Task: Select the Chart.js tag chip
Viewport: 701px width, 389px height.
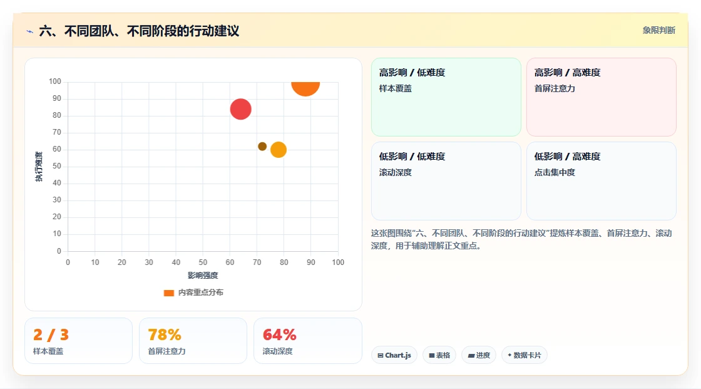Action: tap(394, 355)
